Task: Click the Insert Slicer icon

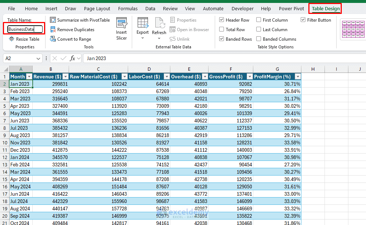Action: pyautogui.click(x=122, y=23)
